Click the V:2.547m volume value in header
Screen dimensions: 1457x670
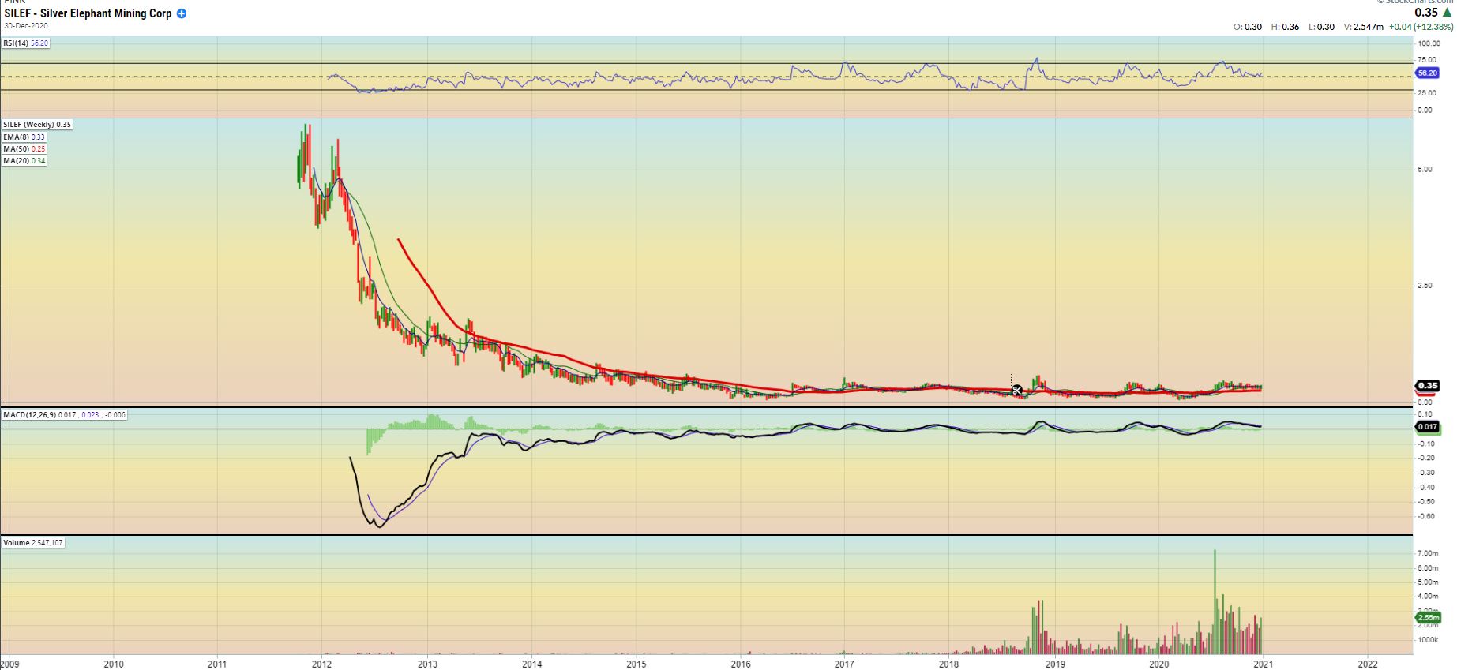[1364, 27]
